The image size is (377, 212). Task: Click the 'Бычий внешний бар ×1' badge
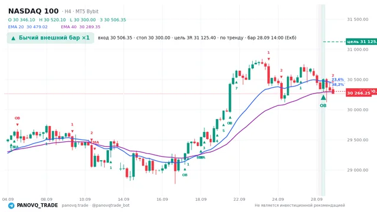51,38
